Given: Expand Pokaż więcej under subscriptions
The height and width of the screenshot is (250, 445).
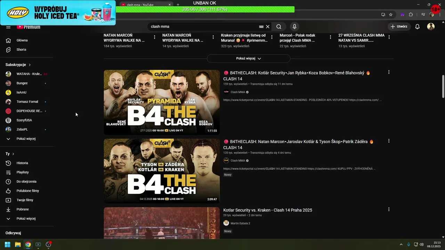Looking at the screenshot, I should click(26, 139).
